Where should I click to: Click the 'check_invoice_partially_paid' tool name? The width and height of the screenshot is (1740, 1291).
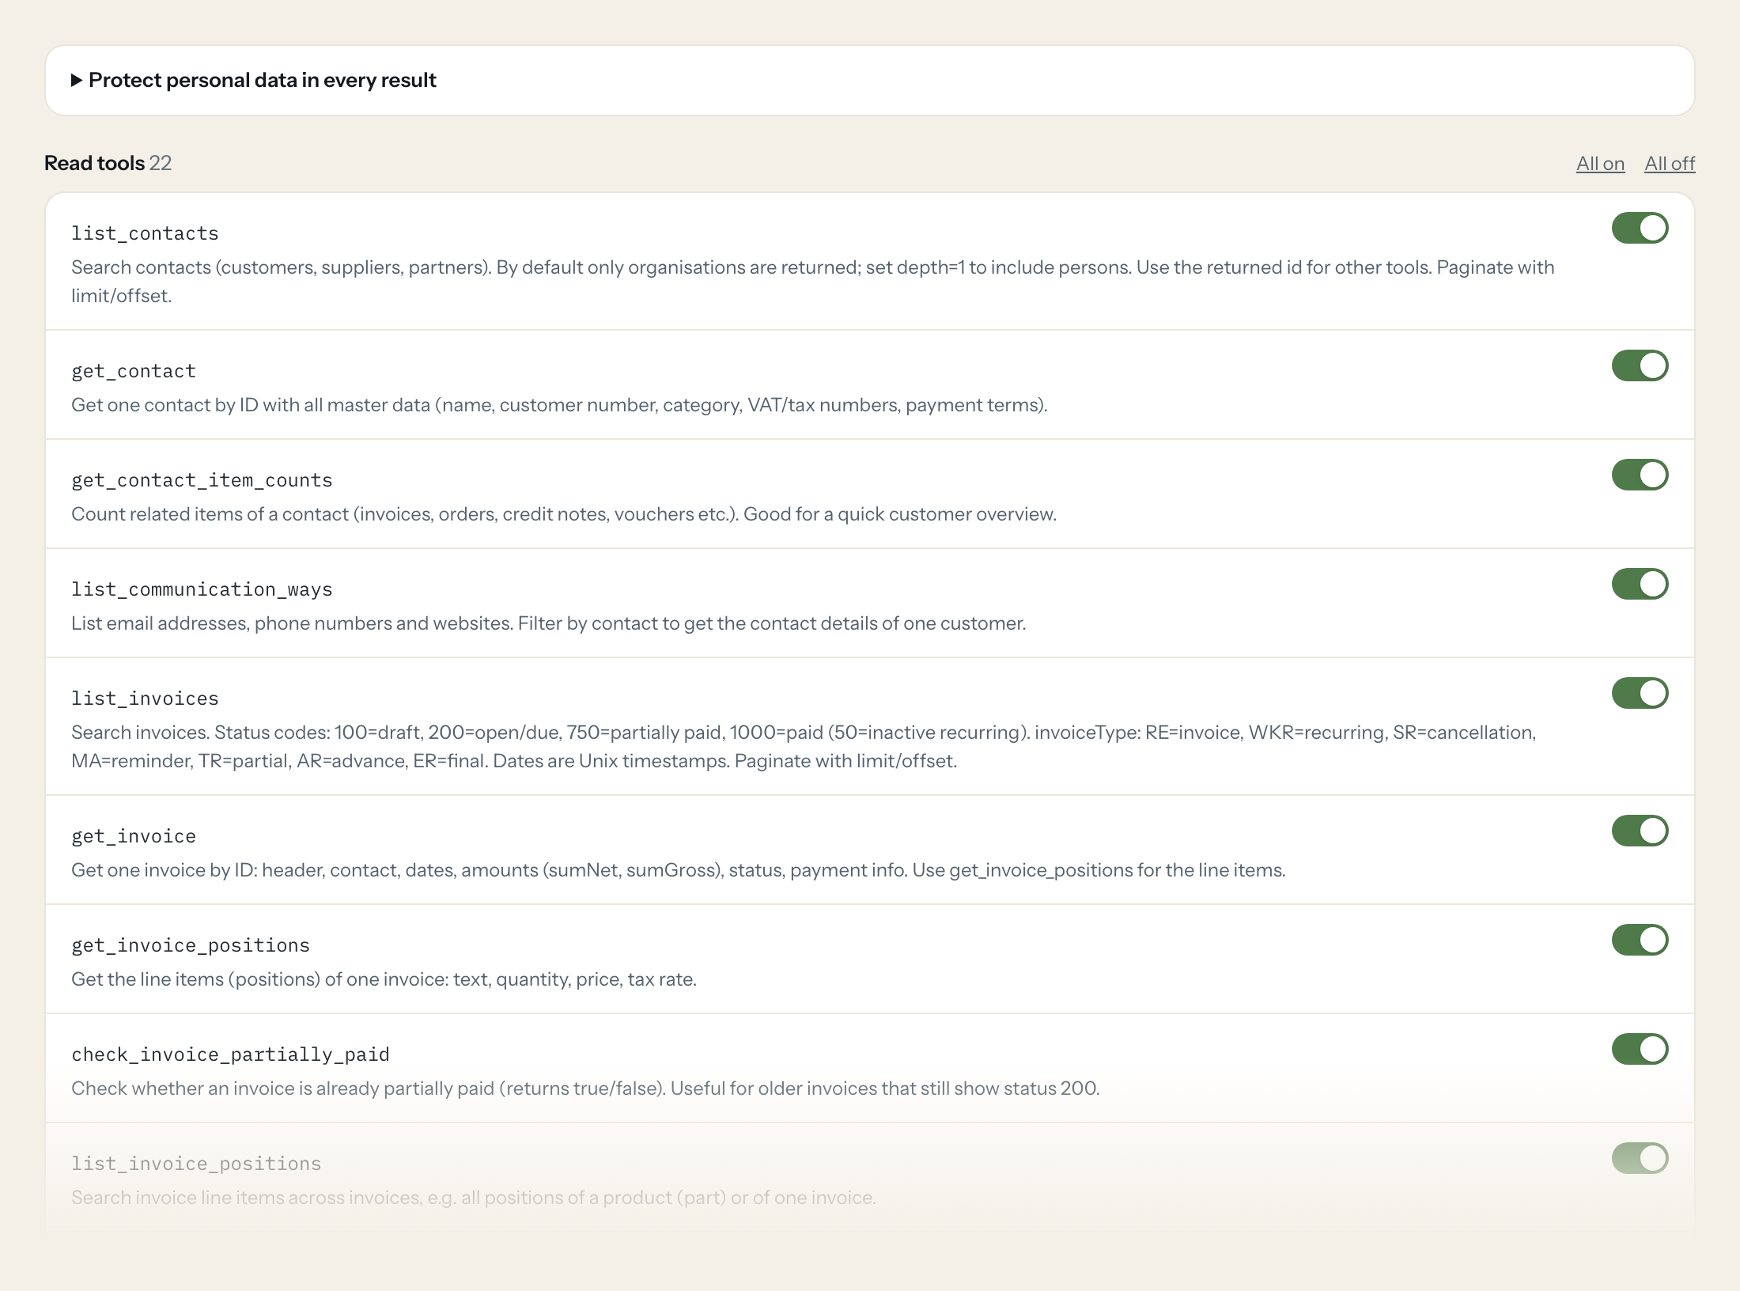pyautogui.click(x=230, y=1054)
